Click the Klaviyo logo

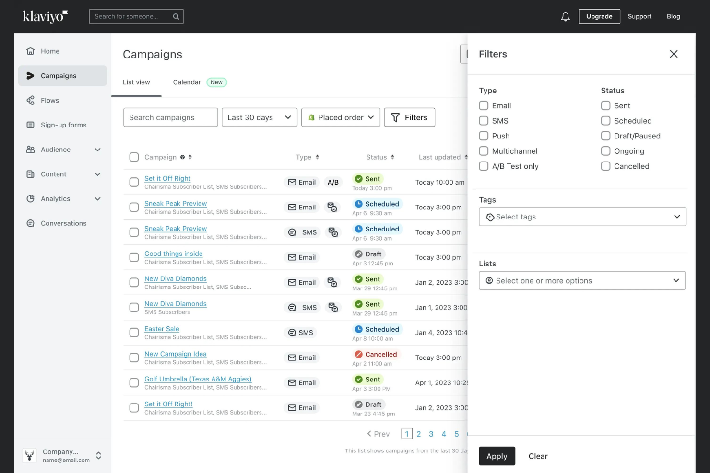coord(45,16)
